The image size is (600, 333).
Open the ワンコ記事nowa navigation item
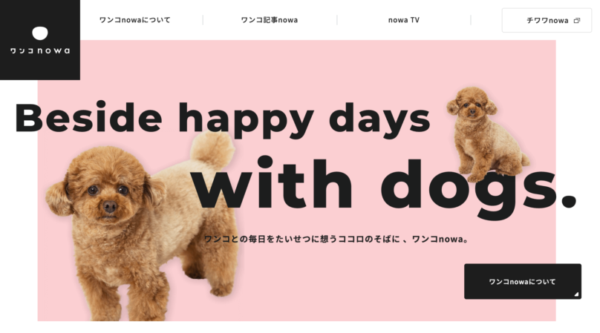(270, 20)
